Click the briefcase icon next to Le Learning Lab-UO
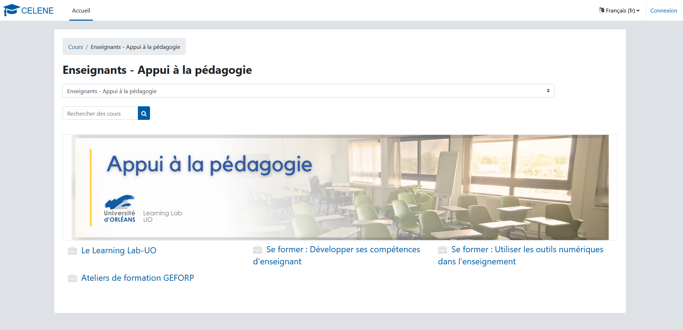Image resolution: width=683 pixels, height=330 pixels. (x=73, y=251)
